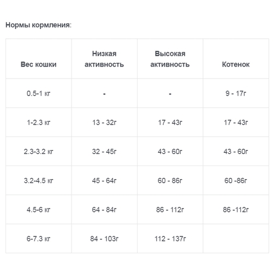This screenshot has height=273, width=273.
Task: Click the '9 - 17г' kitten cell
Action: click(x=236, y=93)
